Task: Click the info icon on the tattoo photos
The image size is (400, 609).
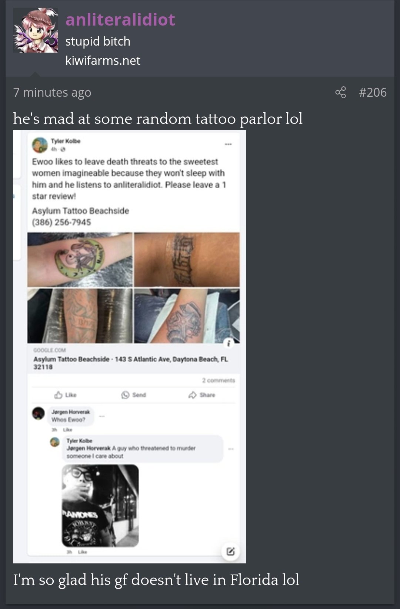Action: pos(229,344)
